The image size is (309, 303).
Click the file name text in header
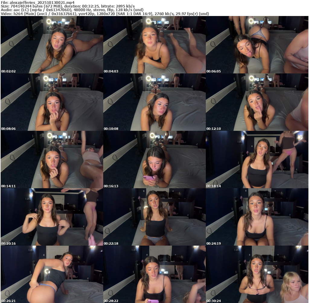(x=37, y=2)
